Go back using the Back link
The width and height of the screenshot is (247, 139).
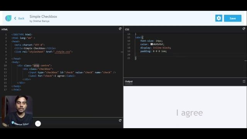(21, 19)
